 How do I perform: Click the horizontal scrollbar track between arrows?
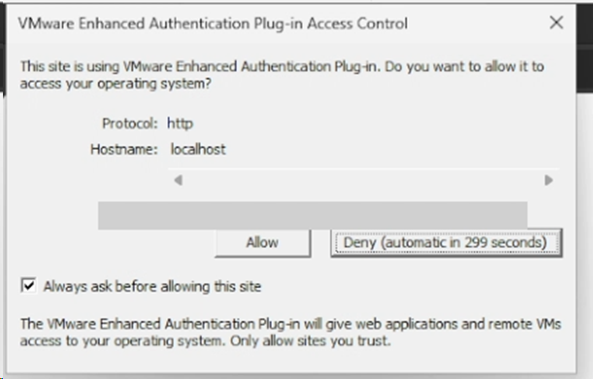point(363,180)
